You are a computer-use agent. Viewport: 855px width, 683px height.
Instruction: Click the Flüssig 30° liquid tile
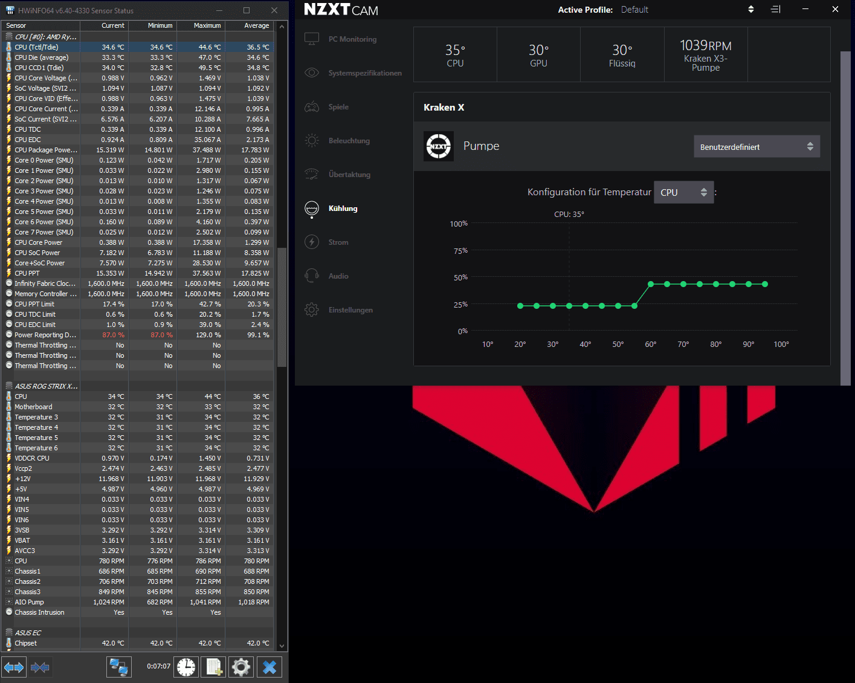(x=622, y=54)
